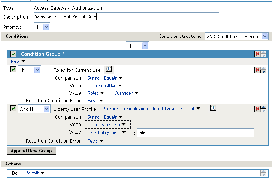The width and height of the screenshot is (272, 180).
Task: Disable the Liberty User Profile condition checkbox
Action: click(x=13, y=109)
